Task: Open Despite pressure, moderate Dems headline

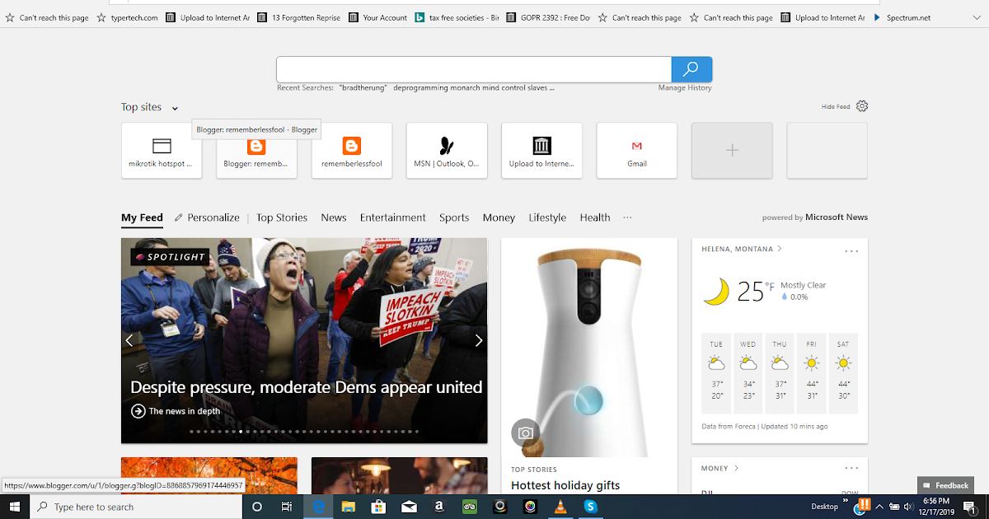Action: [307, 387]
